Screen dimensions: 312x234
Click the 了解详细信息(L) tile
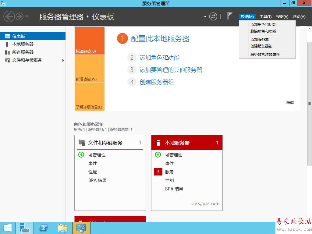point(90,97)
